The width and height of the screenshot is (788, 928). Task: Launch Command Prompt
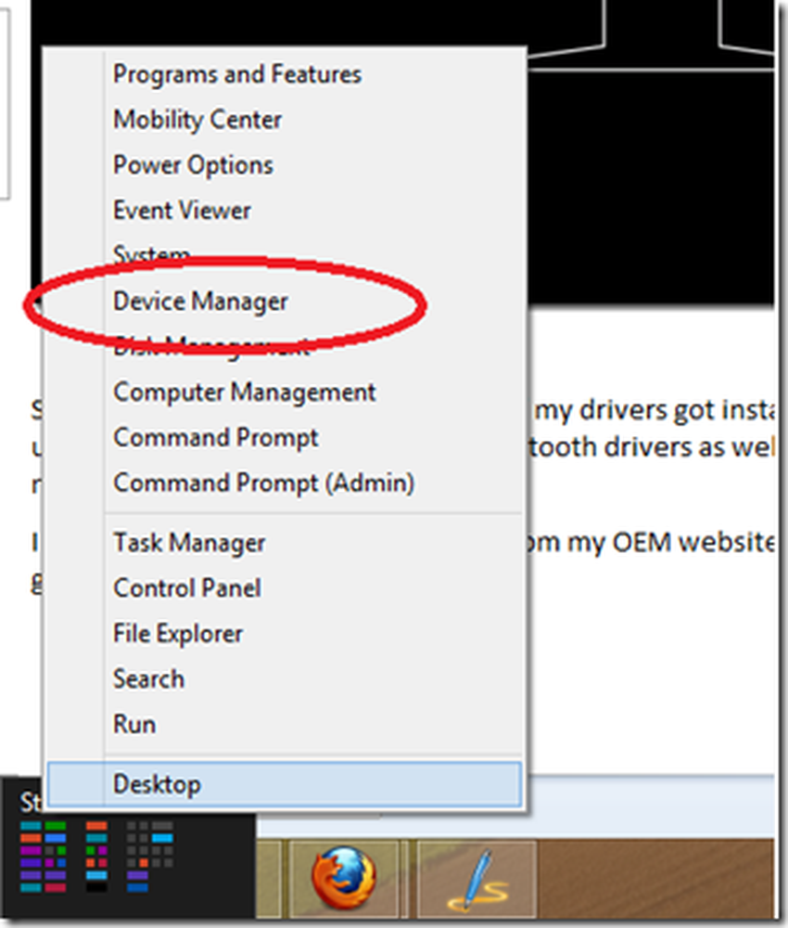point(216,437)
